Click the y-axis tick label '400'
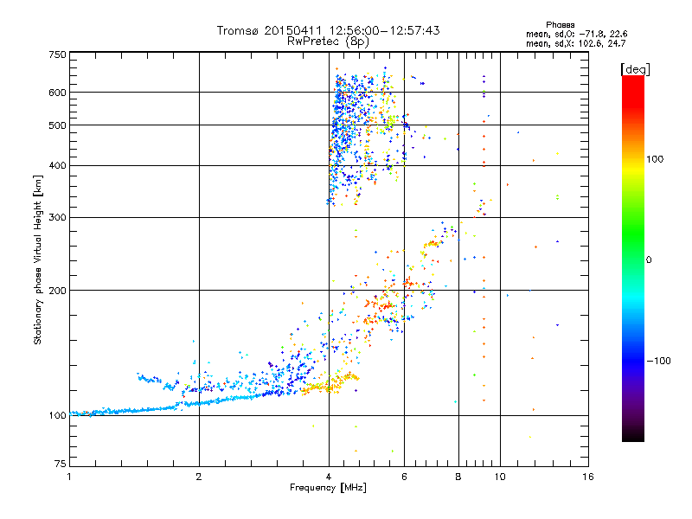Screen dimensions: 692x519 pos(57,166)
